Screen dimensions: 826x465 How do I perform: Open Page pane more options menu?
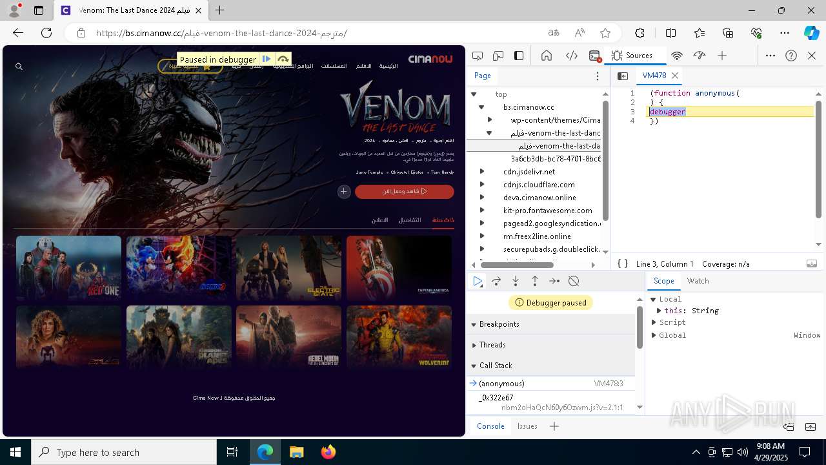click(598, 76)
